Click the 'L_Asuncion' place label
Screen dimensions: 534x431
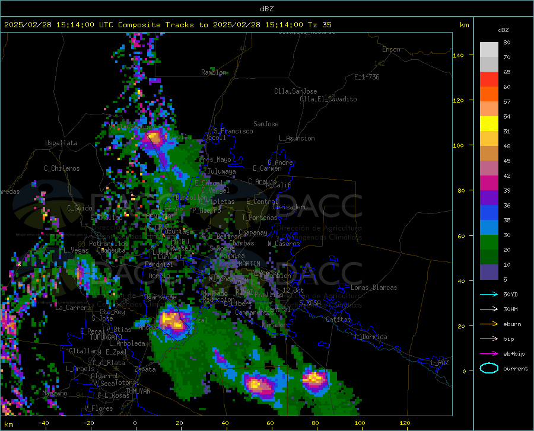(297, 138)
